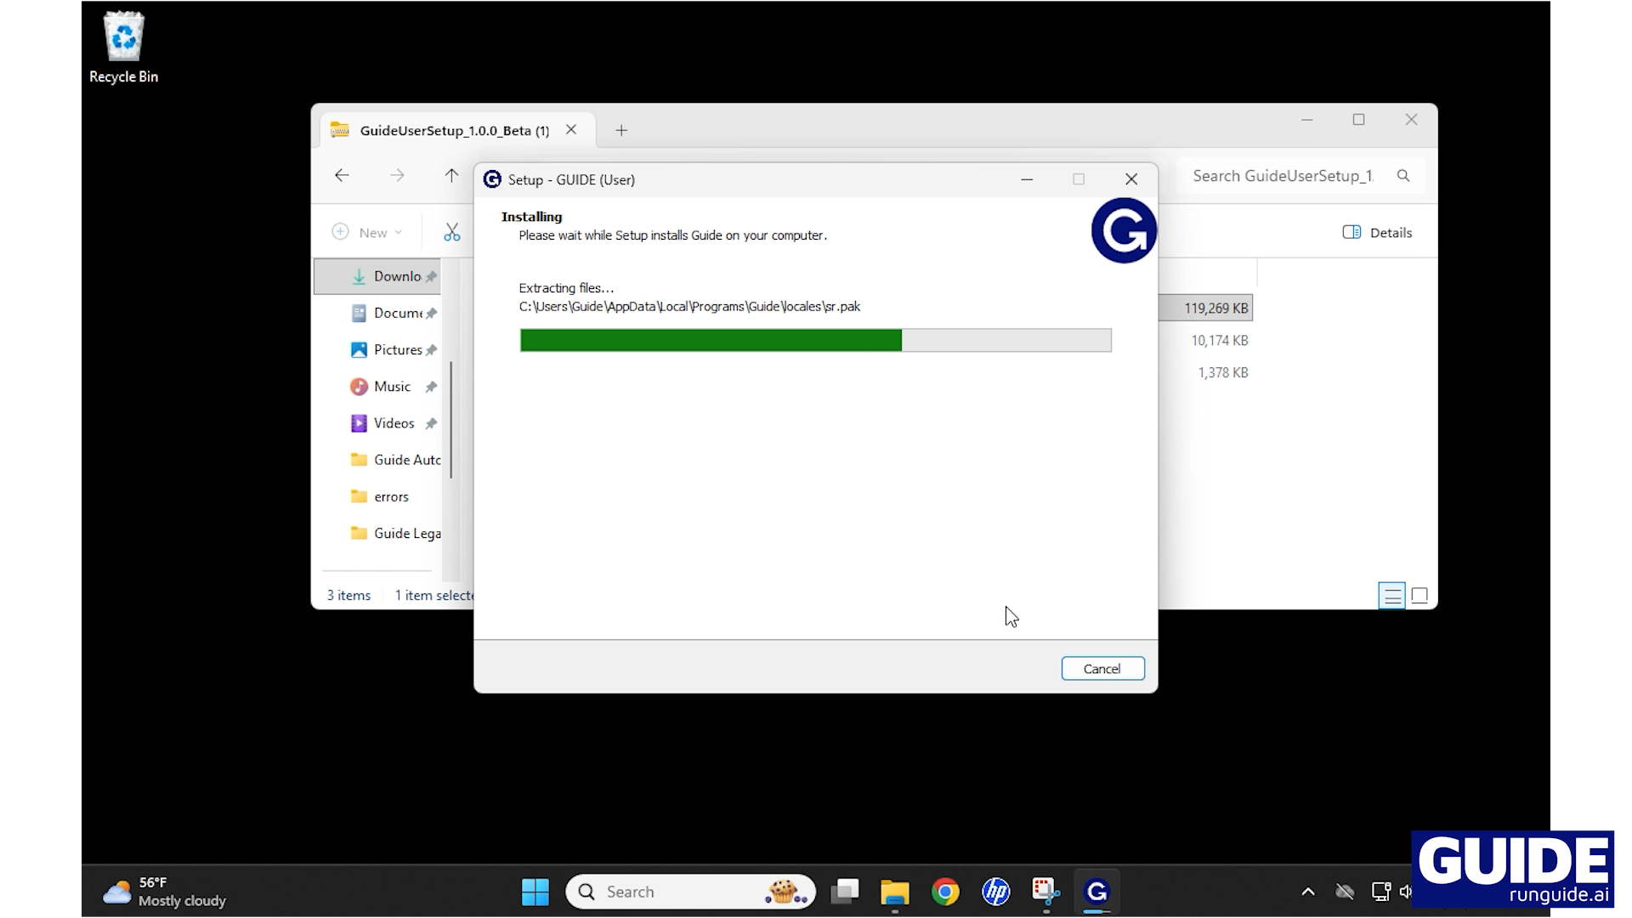The height and width of the screenshot is (918, 1632).
Task: Click the magnifier icon in Explorer search
Action: (1403, 176)
